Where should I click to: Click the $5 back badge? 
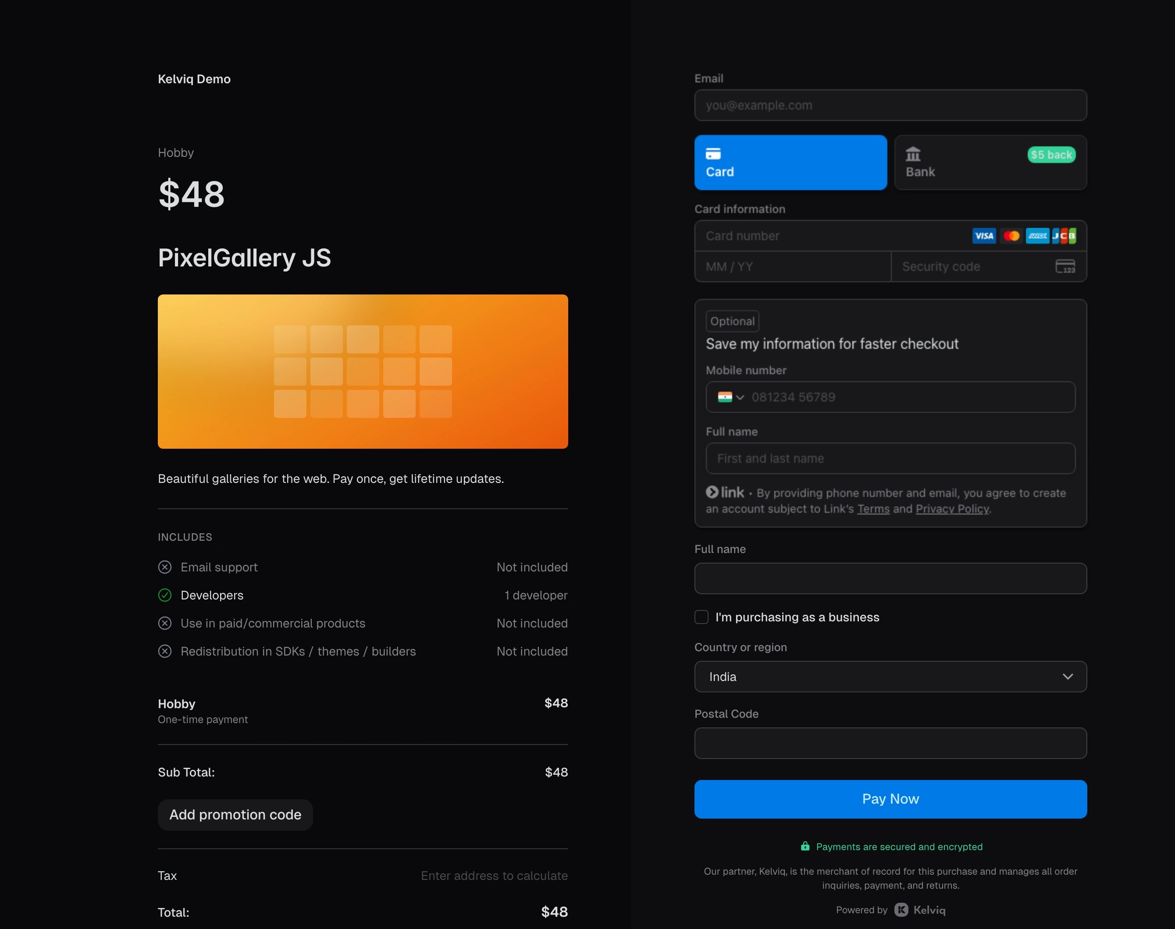(x=1051, y=155)
